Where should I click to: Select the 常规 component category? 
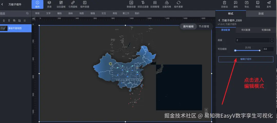click(37, 13)
